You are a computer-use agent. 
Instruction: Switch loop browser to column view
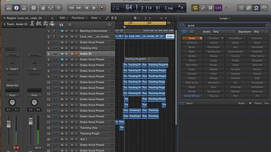191,32
